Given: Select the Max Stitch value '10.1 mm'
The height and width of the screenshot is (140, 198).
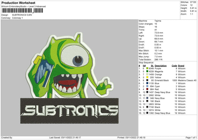Looking at the screenshot, I should click(x=159, y=51).
